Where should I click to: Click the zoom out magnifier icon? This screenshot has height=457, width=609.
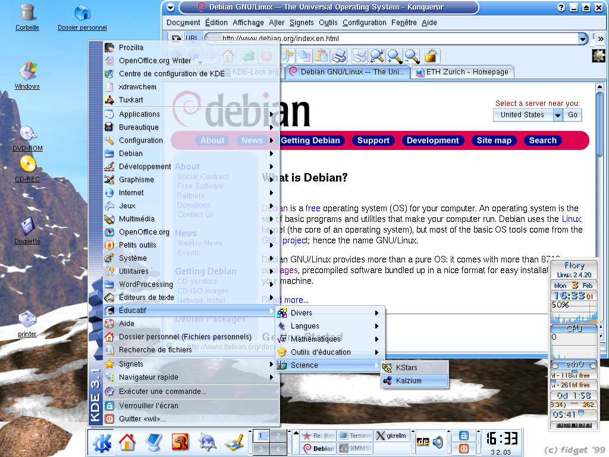[412, 57]
